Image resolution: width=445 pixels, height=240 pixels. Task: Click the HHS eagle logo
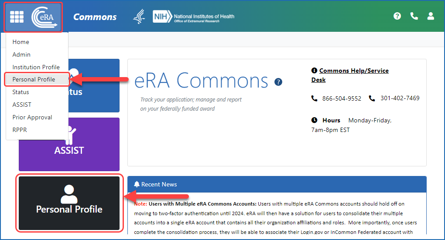click(x=139, y=17)
